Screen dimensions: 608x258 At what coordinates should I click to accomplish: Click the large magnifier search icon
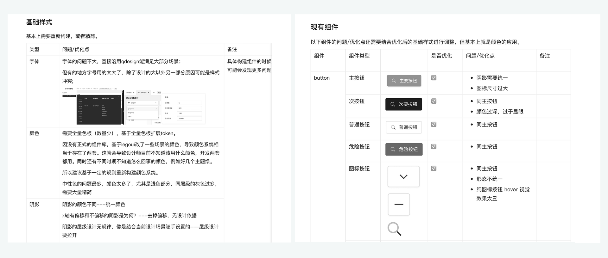(394, 229)
